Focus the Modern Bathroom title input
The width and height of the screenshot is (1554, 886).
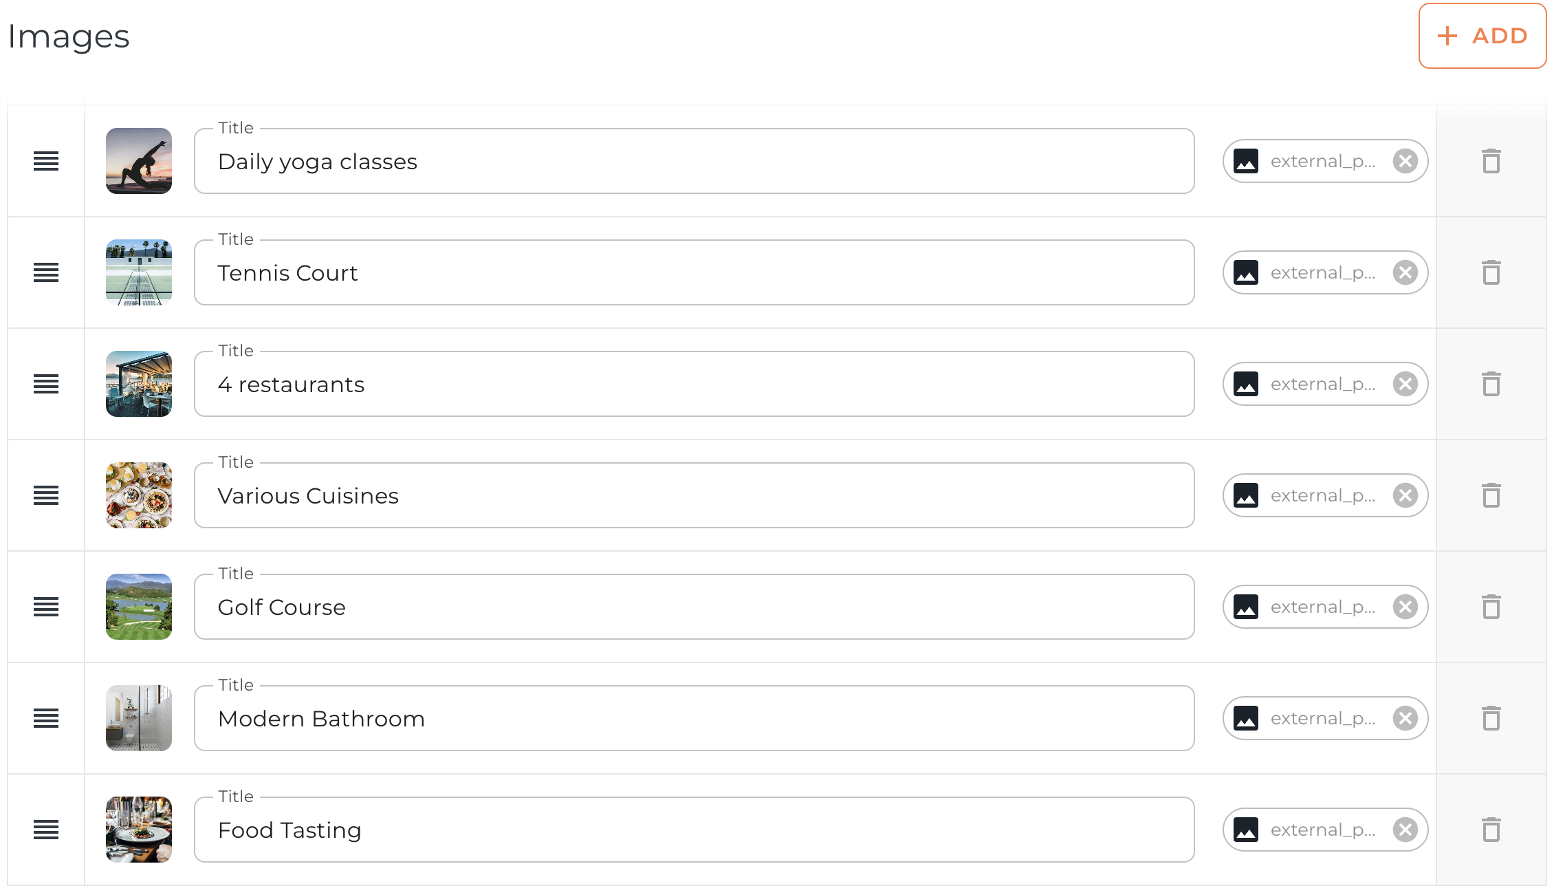694,719
